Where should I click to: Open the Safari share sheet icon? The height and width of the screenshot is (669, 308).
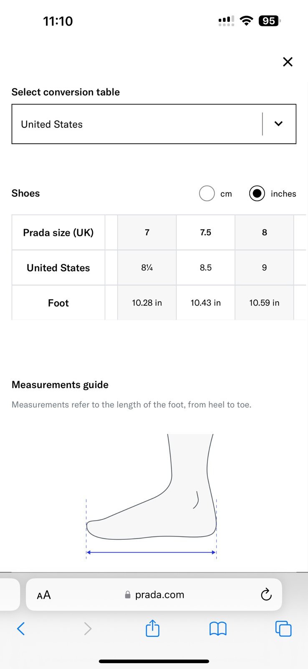(153, 628)
